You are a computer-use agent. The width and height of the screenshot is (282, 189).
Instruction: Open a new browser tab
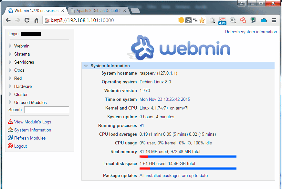(x=135, y=11)
